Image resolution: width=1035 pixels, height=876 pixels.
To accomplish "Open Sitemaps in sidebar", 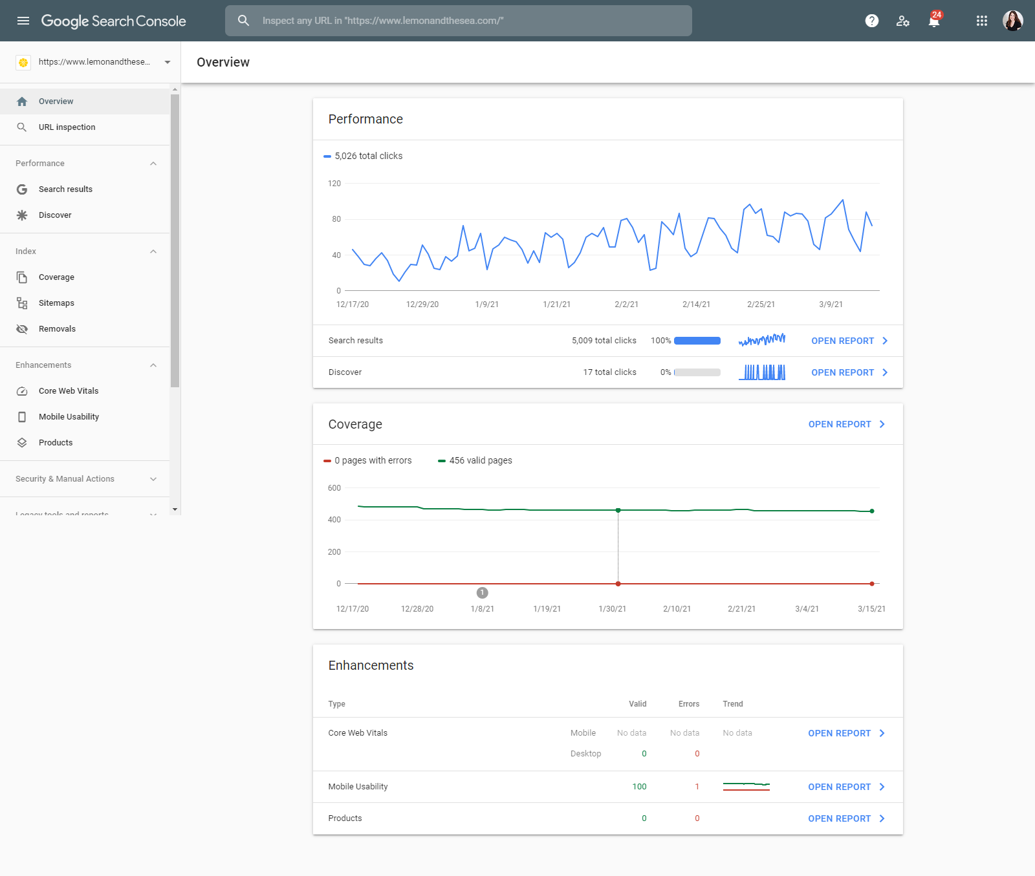I will [85, 303].
